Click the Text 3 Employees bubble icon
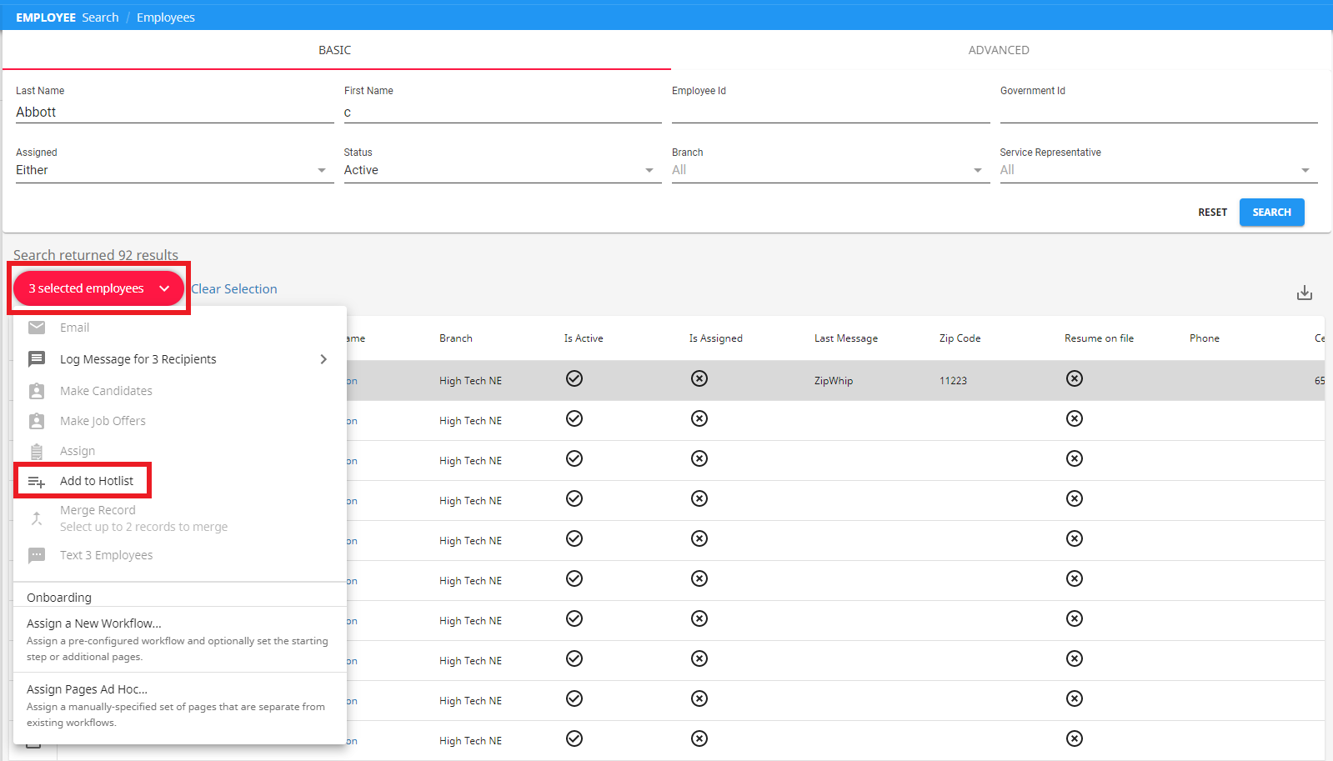The image size is (1333, 761). pos(37,555)
